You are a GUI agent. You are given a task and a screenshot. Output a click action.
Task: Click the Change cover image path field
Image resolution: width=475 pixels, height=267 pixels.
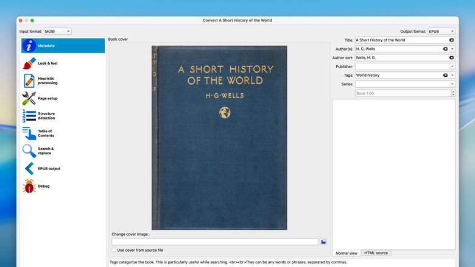click(214, 242)
